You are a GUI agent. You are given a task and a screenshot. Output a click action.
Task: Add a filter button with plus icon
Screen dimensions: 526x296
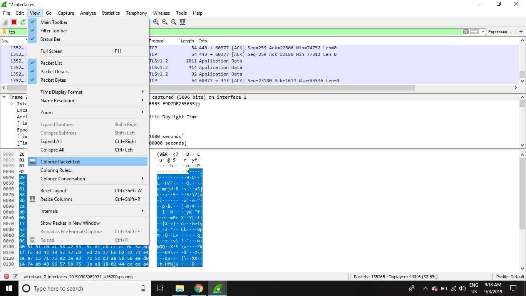point(521,32)
